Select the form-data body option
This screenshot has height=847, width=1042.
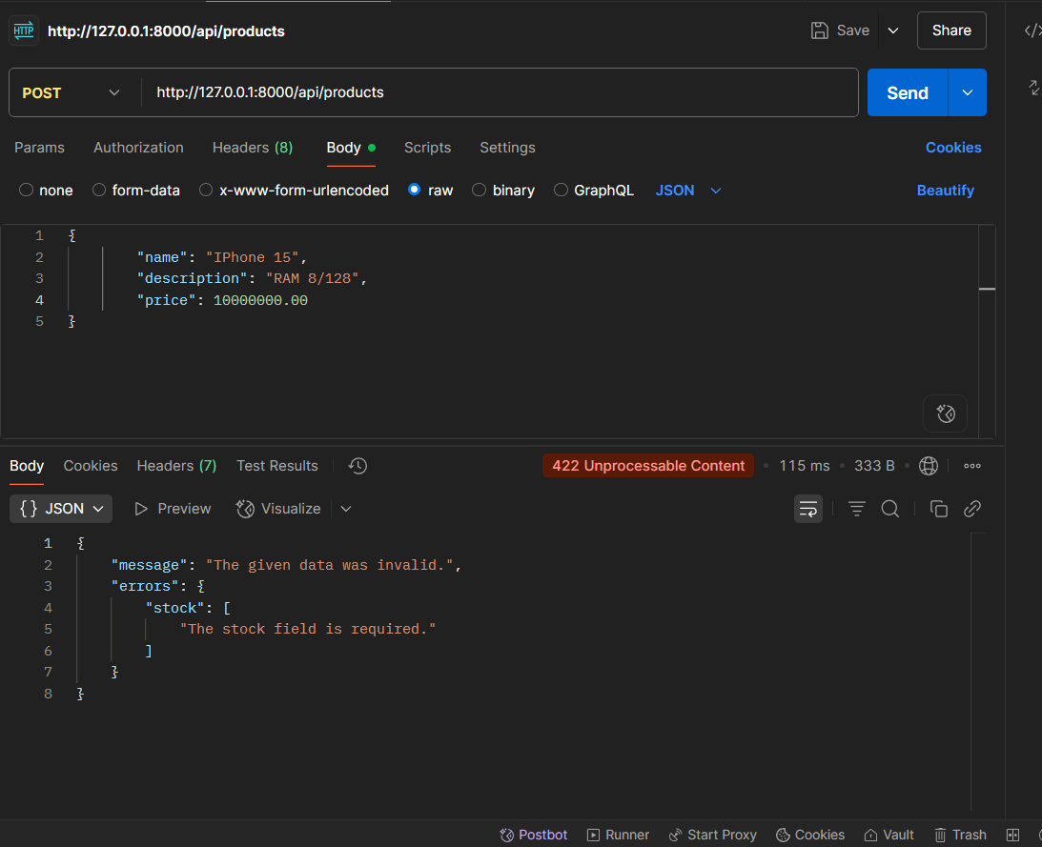99,190
